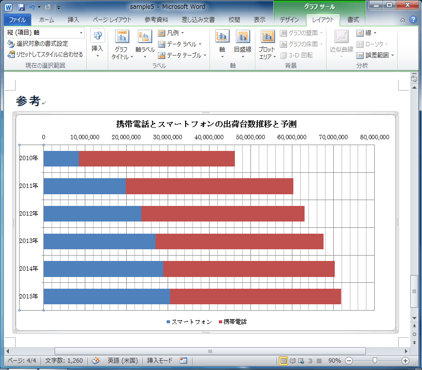This screenshot has height=370, width=422.
Task: Click the 40,000,000 axis value label
Action: click(x=209, y=137)
